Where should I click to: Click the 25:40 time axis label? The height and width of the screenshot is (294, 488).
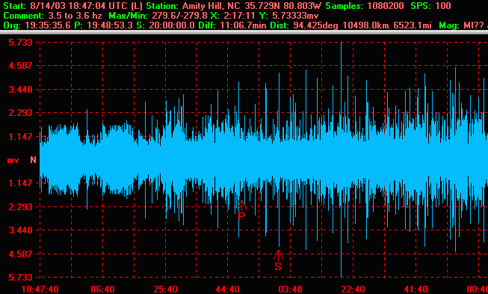pyautogui.click(x=166, y=290)
